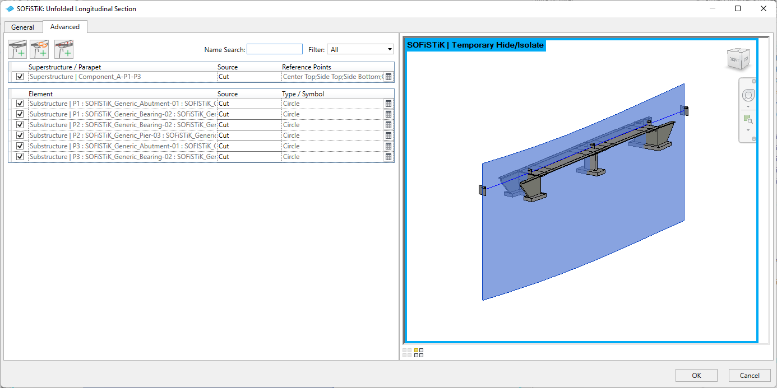Click the Cut source cell of Superstructure row
Viewport: 777px width, 388px height.
click(249, 77)
